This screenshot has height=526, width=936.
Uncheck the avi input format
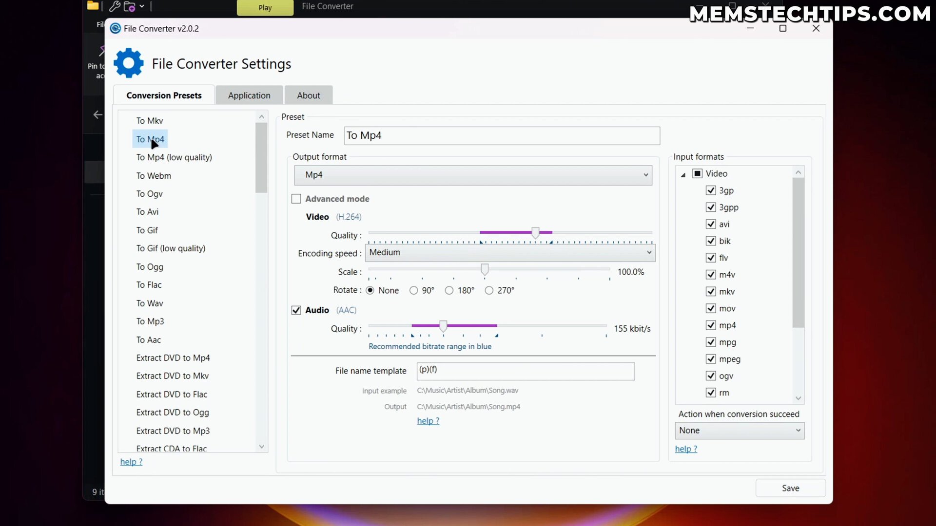click(711, 224)
